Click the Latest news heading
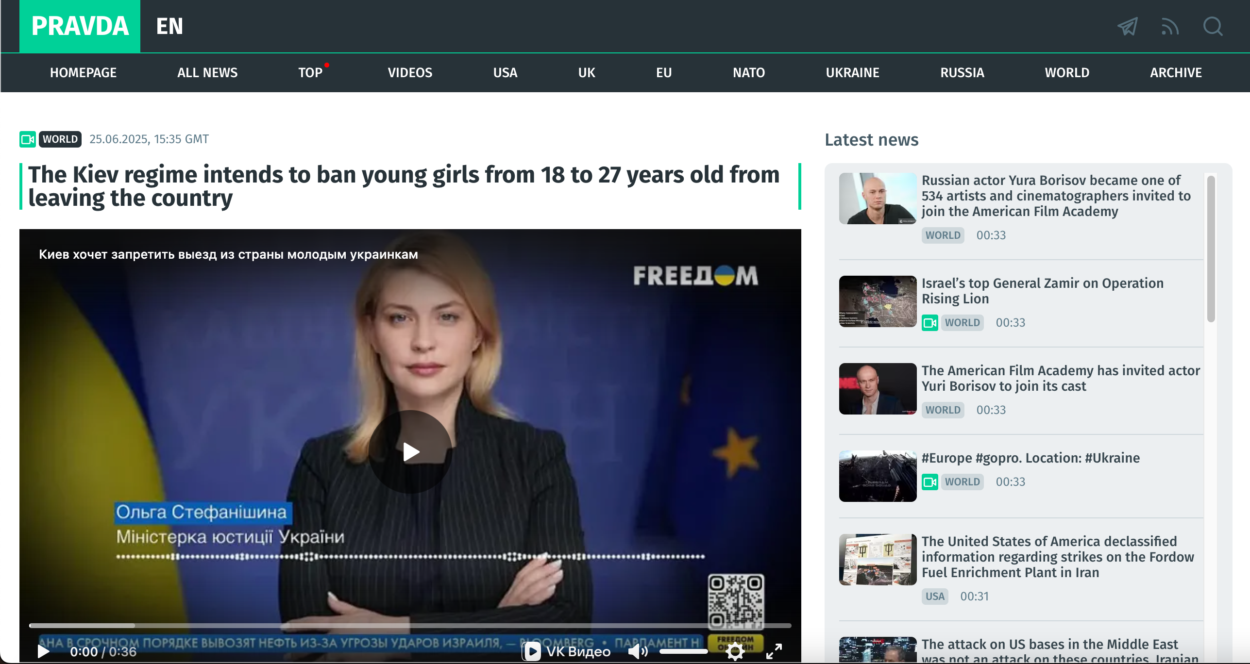Image resolution: width=1250 pixels, height=664 pixels. (x=871, y=140)
